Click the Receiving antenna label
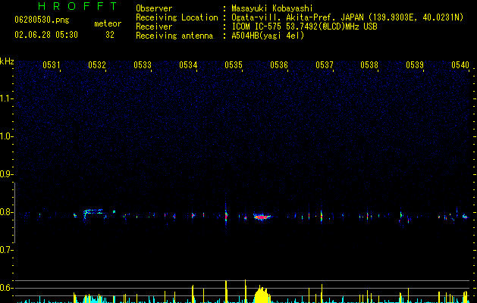 tap(174, 36)
